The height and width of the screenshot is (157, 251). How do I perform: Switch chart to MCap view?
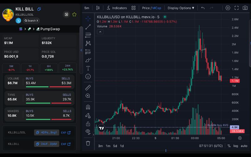157,8
